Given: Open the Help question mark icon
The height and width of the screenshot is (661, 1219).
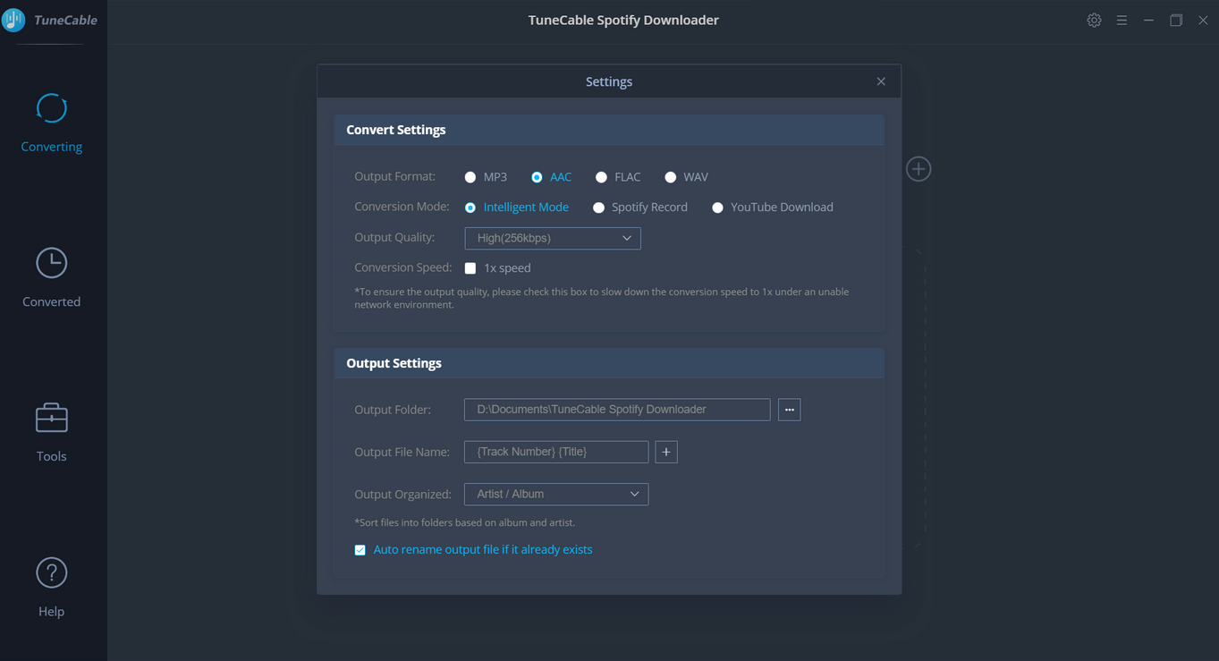Looking at the screenshot, I should [51, 572].
